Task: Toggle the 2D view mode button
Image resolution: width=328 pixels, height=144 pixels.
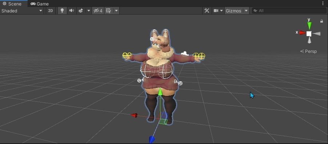Action: 51,11
